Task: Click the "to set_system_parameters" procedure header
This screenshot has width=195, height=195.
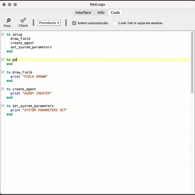Action: pyautogui.click(x=30, y=106)
